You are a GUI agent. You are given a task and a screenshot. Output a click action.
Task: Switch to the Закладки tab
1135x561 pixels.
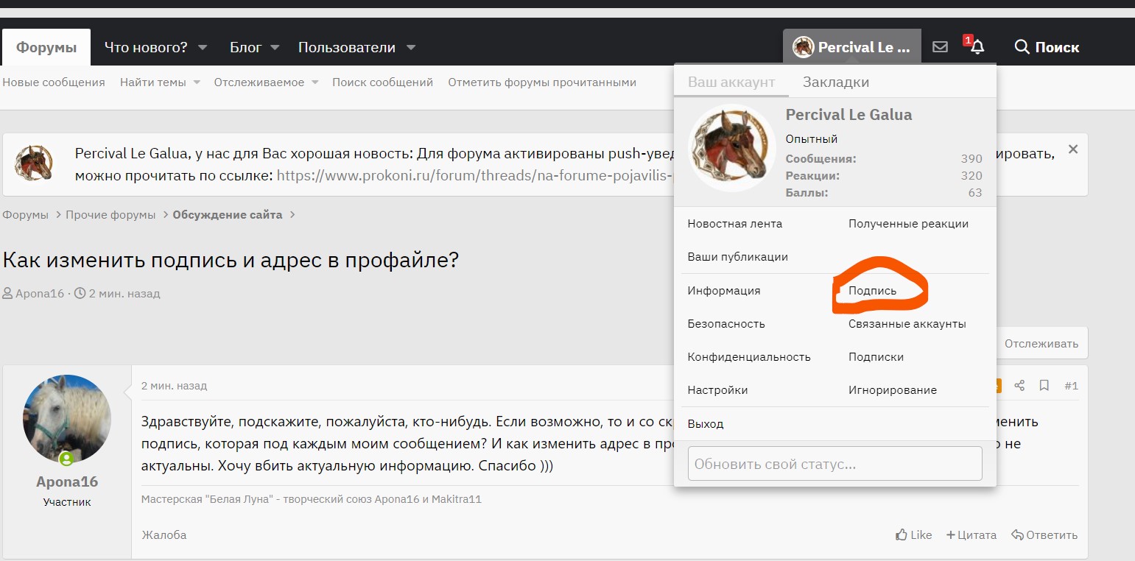click(836, 82)
